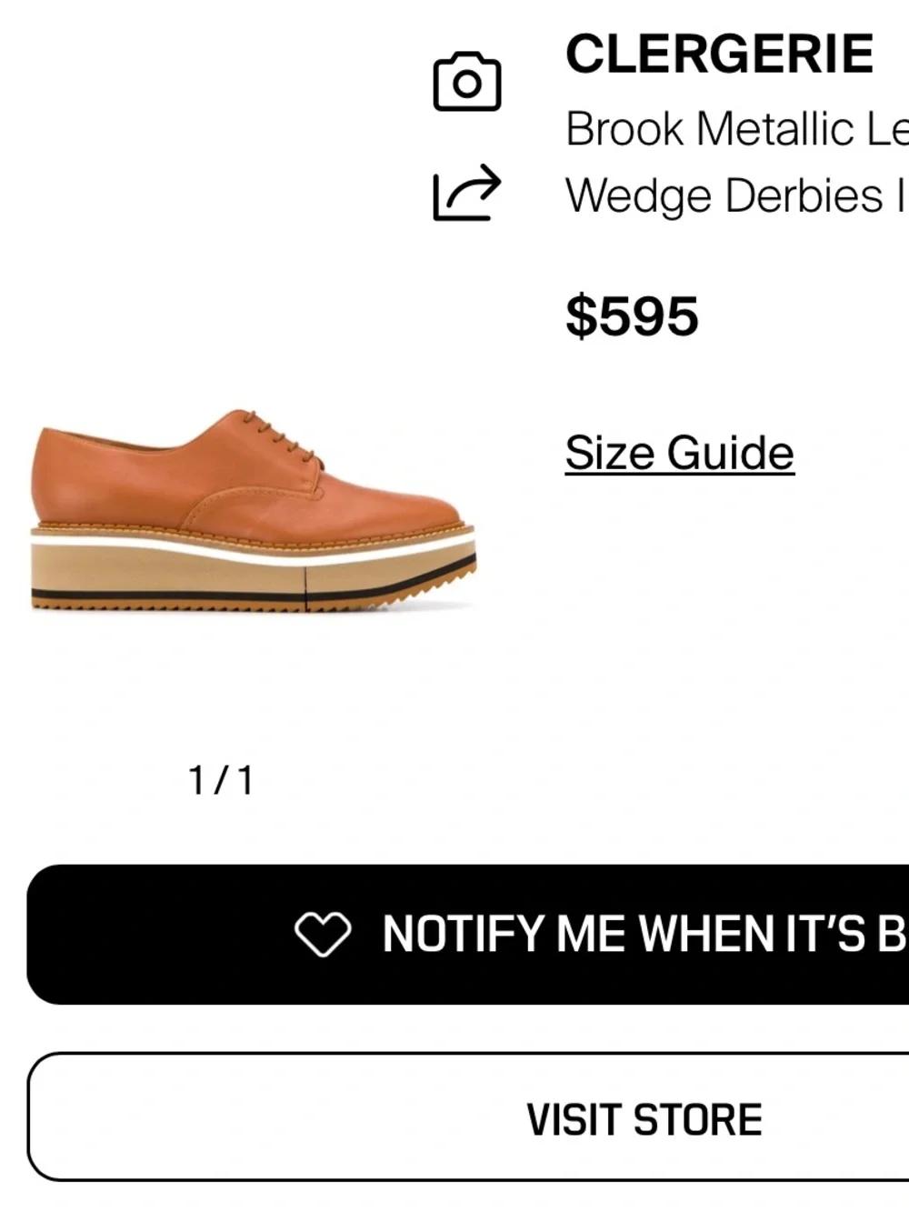Screen dimensions: 909x1212
Task: Tap the word 'Guide' in Size Guide
Action: [x=730, y=453]
